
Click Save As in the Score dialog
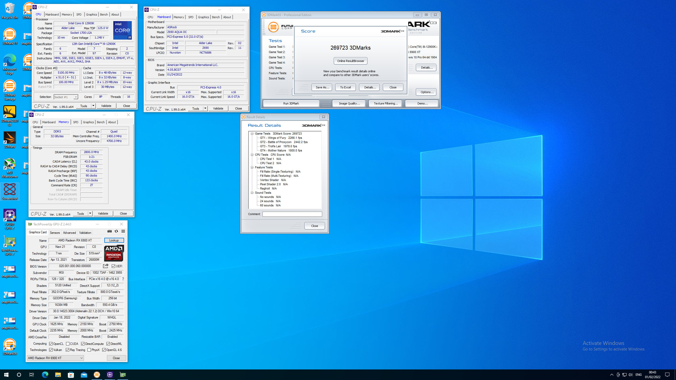(x=322, y=87)
